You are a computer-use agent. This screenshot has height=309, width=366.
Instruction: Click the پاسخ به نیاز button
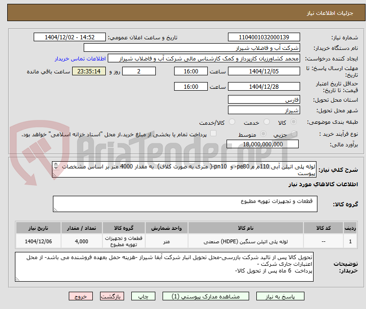[280, 297]
